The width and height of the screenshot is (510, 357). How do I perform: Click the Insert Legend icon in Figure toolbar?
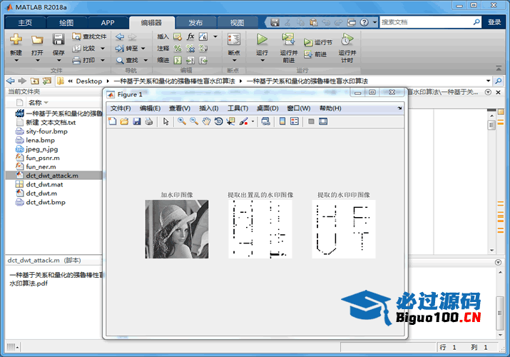coord(295,121)
